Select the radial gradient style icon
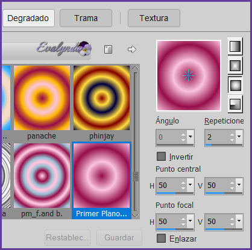This screenshot has width=252, height=250. 235,104
